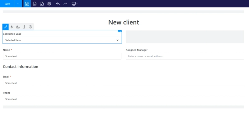
Task: Click the Email text input
Action: [x=124, y=83]
